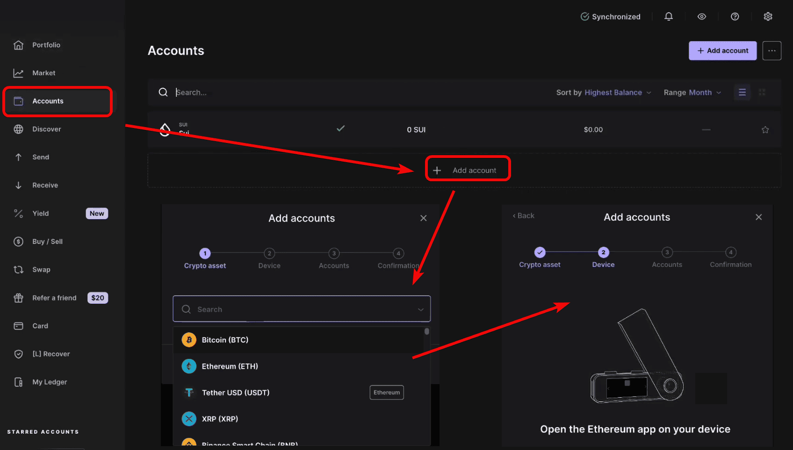This screenshot has height=450, width=793.
Task: Open Portfolio in the sidebar
Action: (46, 45)
